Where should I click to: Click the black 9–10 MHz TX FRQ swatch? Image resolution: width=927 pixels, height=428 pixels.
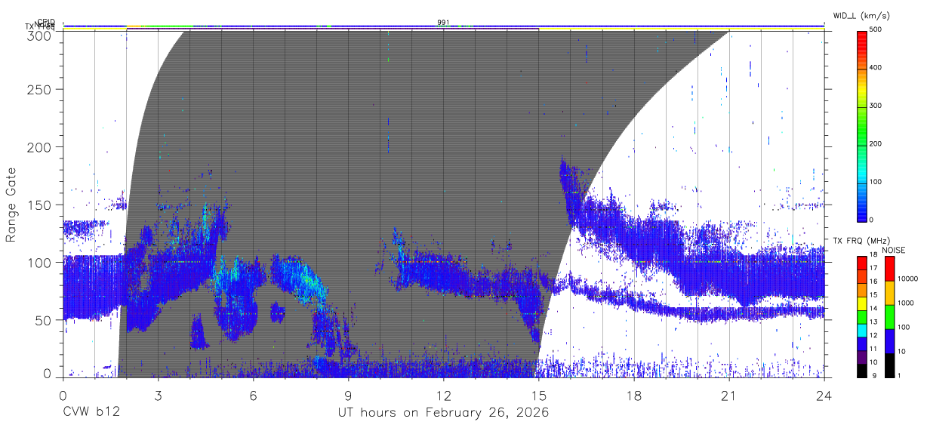point(862,369)
